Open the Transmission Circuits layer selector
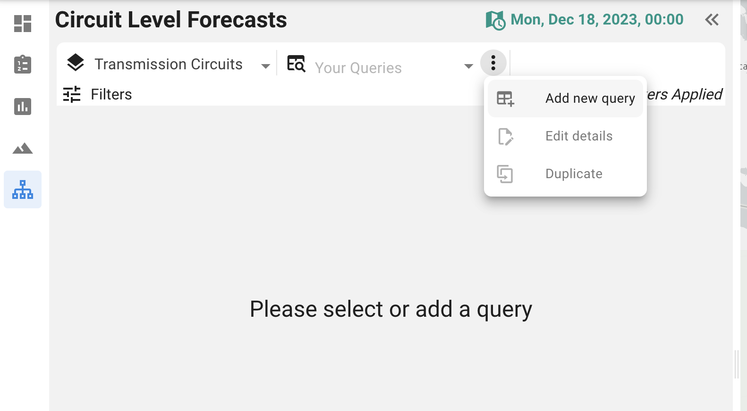Image resolution: width=747 pixels, height=411 pixels. click(168, 64)
